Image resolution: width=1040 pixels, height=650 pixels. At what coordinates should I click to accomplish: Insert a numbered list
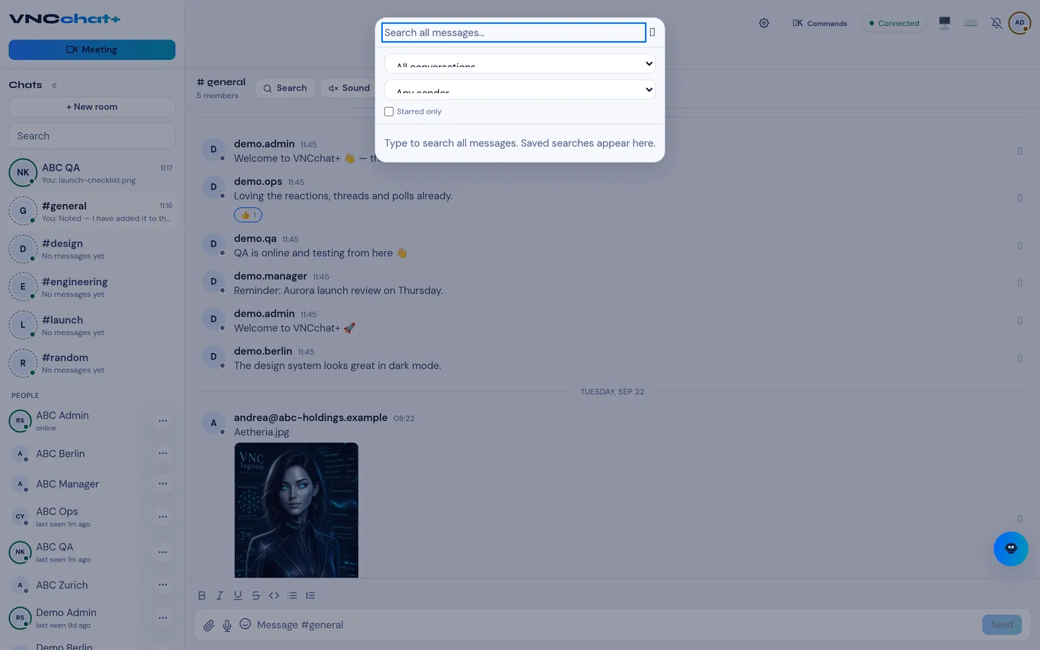(311, 596)
